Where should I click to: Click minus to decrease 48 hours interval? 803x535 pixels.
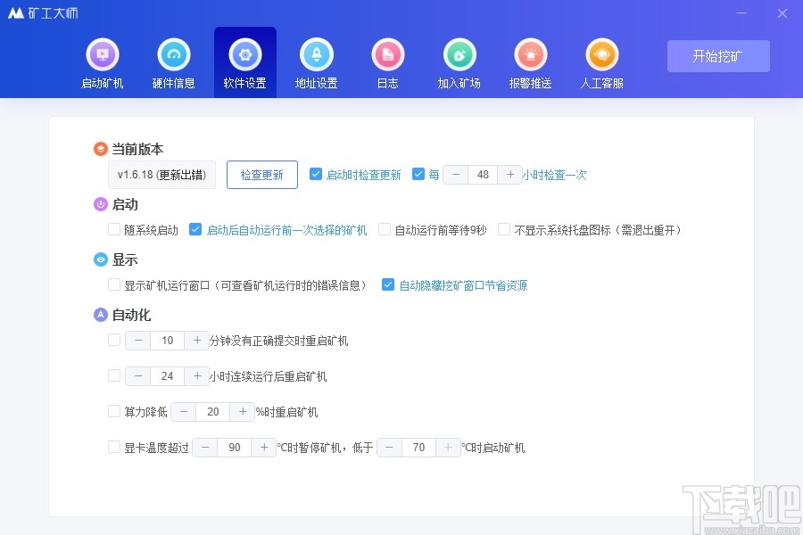455,174
